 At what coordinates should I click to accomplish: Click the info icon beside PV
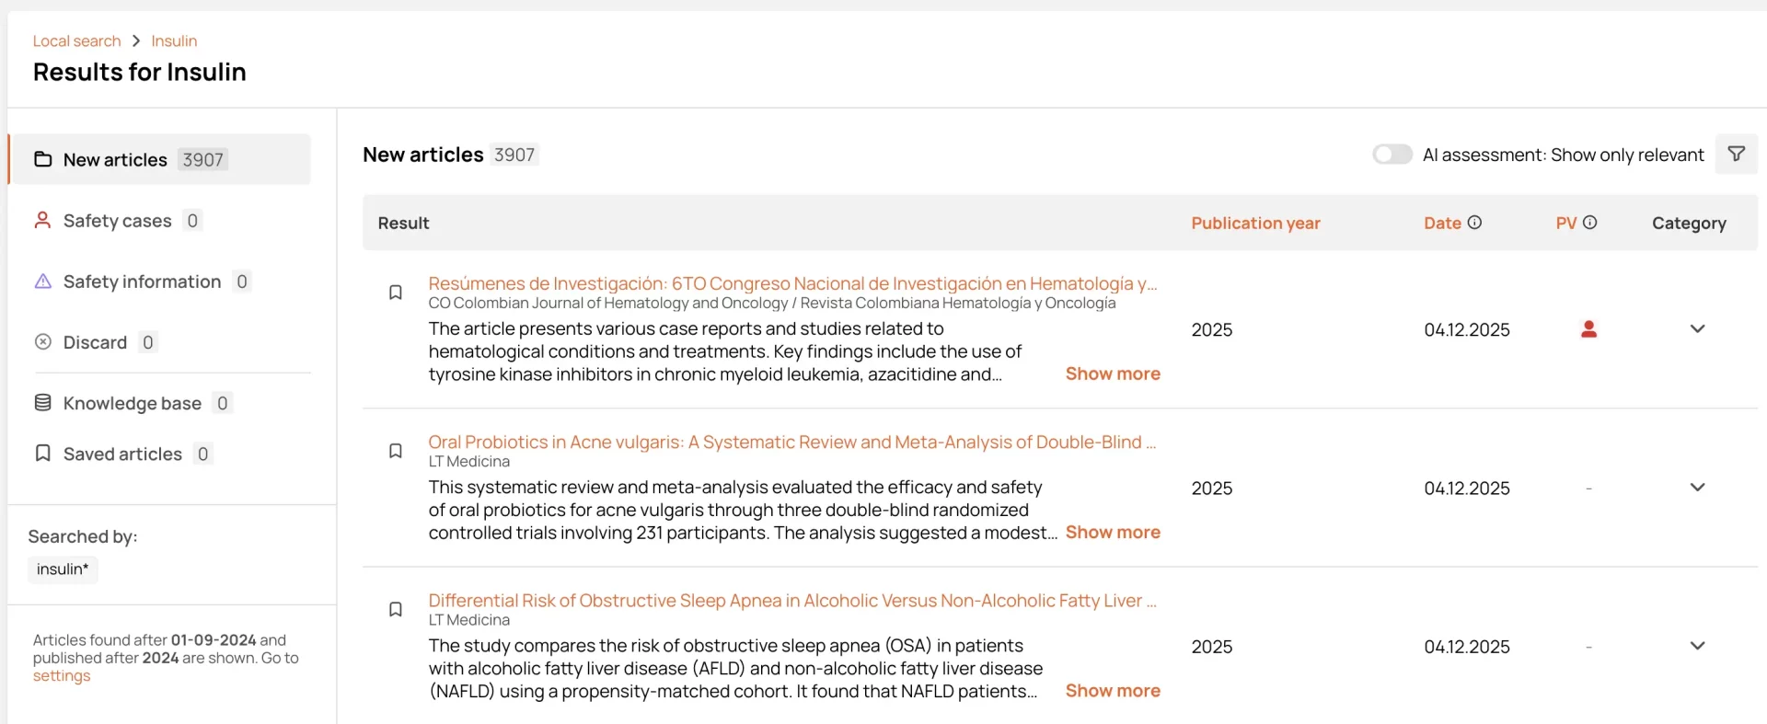click(1589, 223)
